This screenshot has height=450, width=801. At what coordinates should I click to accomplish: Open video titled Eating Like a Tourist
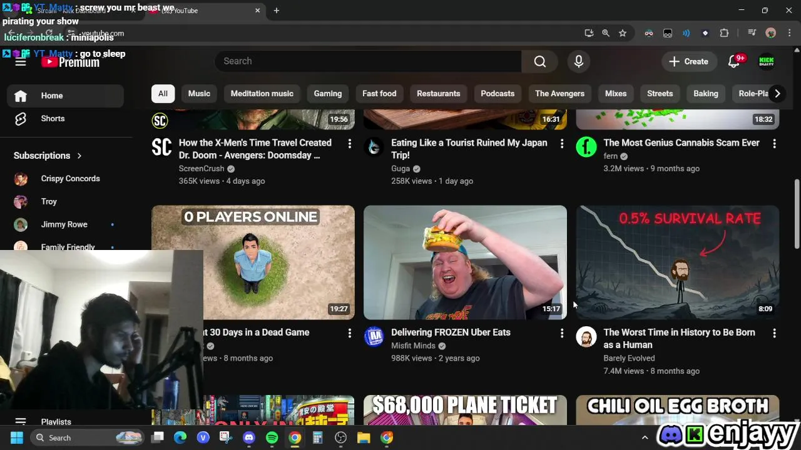(469, 149)
